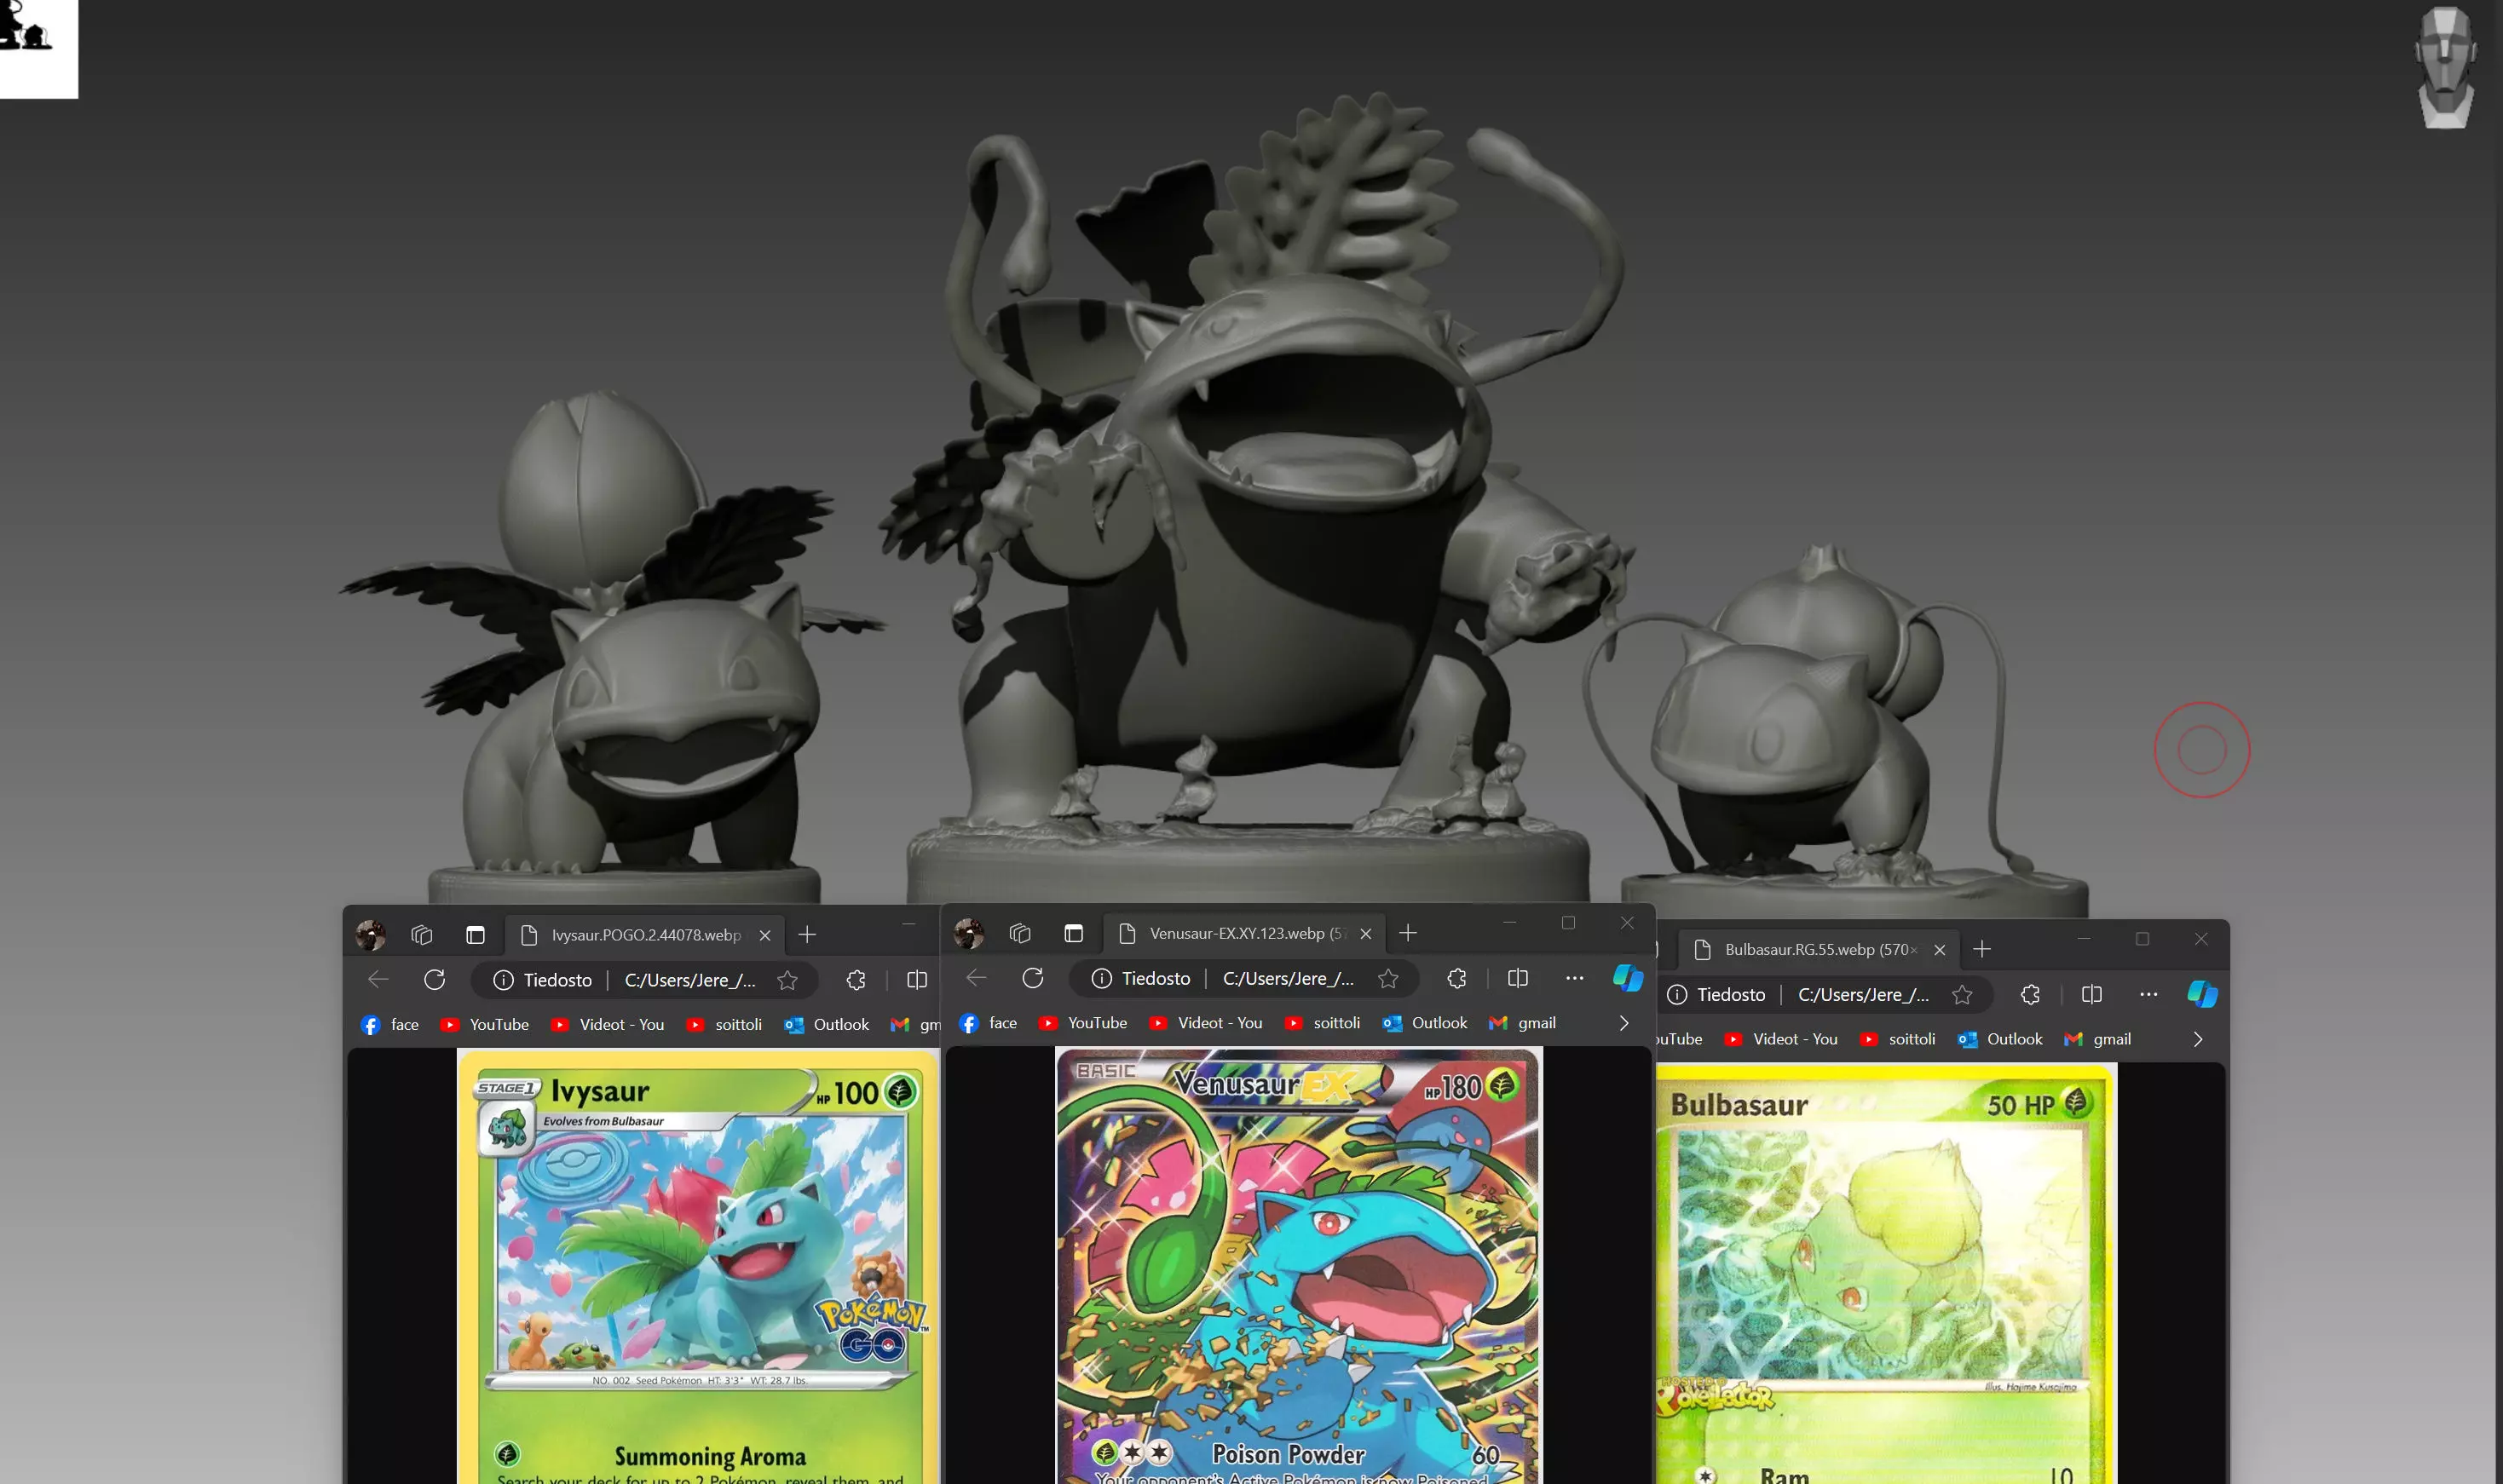Open a new tab in Venusaur window

[1408, 933]
